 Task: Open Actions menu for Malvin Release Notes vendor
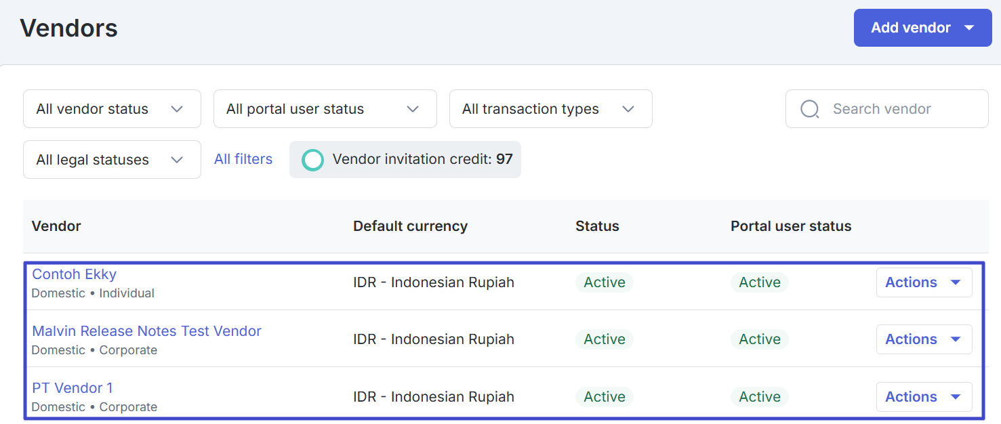pos(924,339)
